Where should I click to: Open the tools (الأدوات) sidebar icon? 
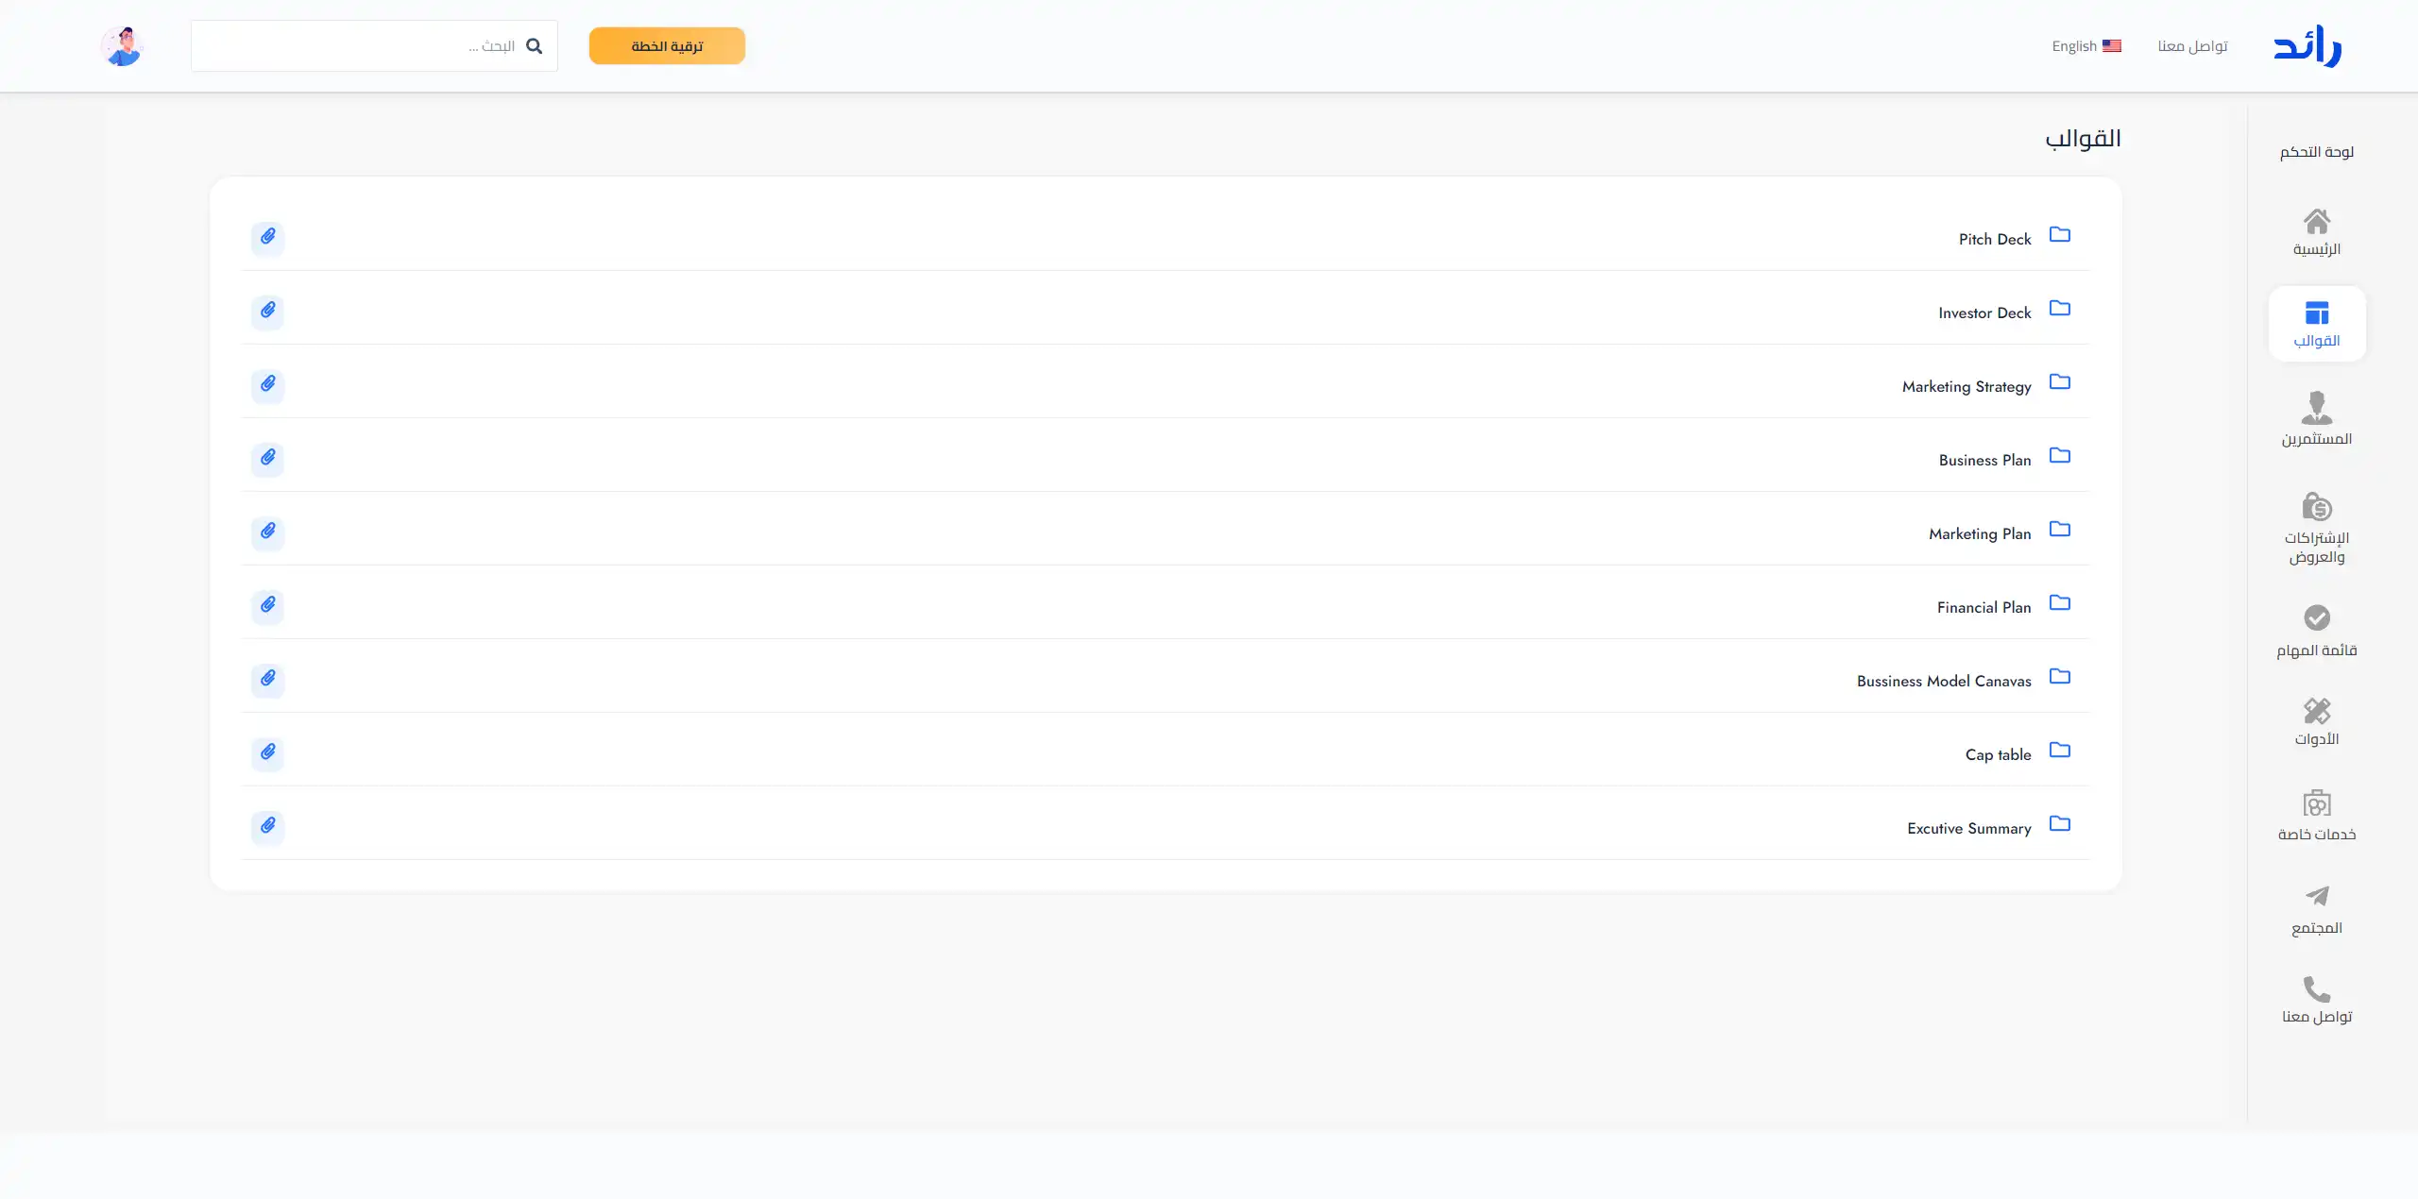[2316, 721]
